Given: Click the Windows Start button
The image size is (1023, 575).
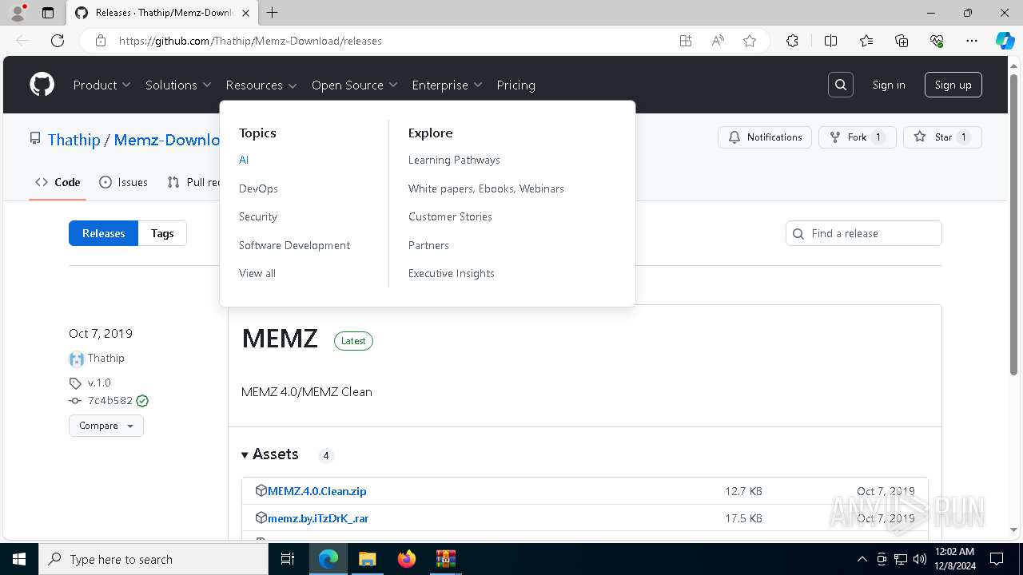Looking at the screenshot, I should (19, 559).
